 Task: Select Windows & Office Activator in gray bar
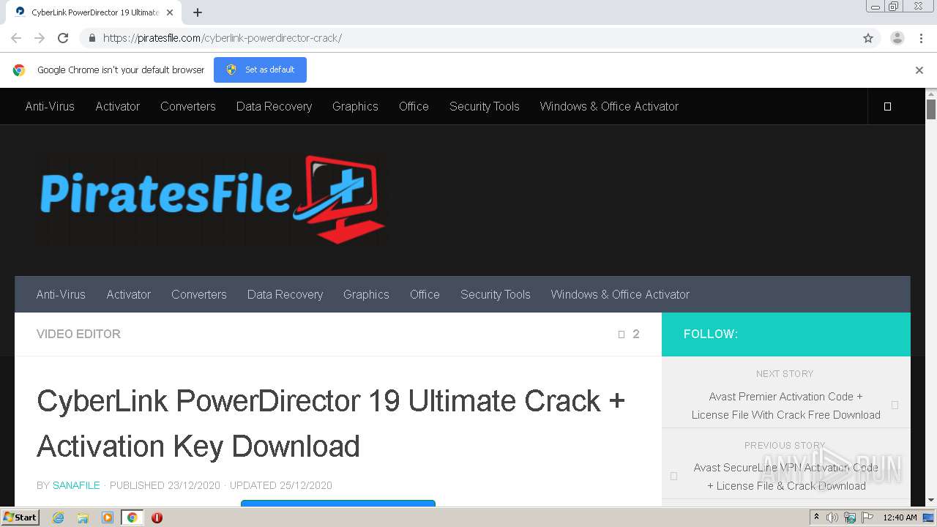tap(620, 294)
